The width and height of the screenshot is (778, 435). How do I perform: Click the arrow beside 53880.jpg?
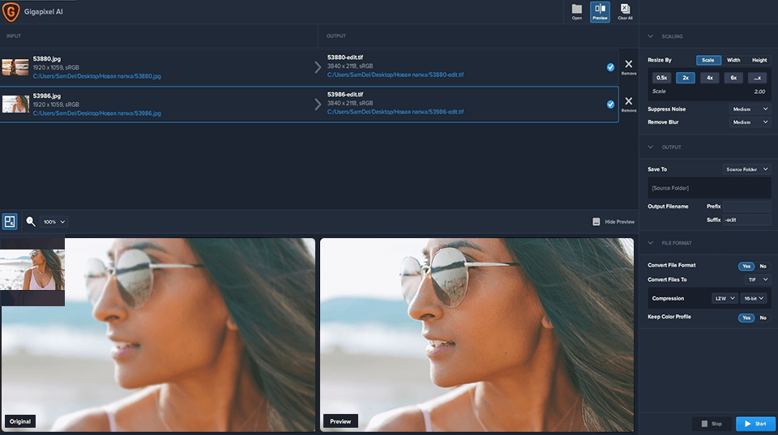318,67
